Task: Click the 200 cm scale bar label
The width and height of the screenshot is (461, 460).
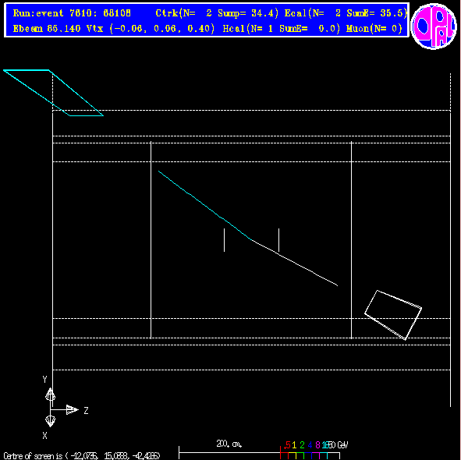Action: (229, 444)
